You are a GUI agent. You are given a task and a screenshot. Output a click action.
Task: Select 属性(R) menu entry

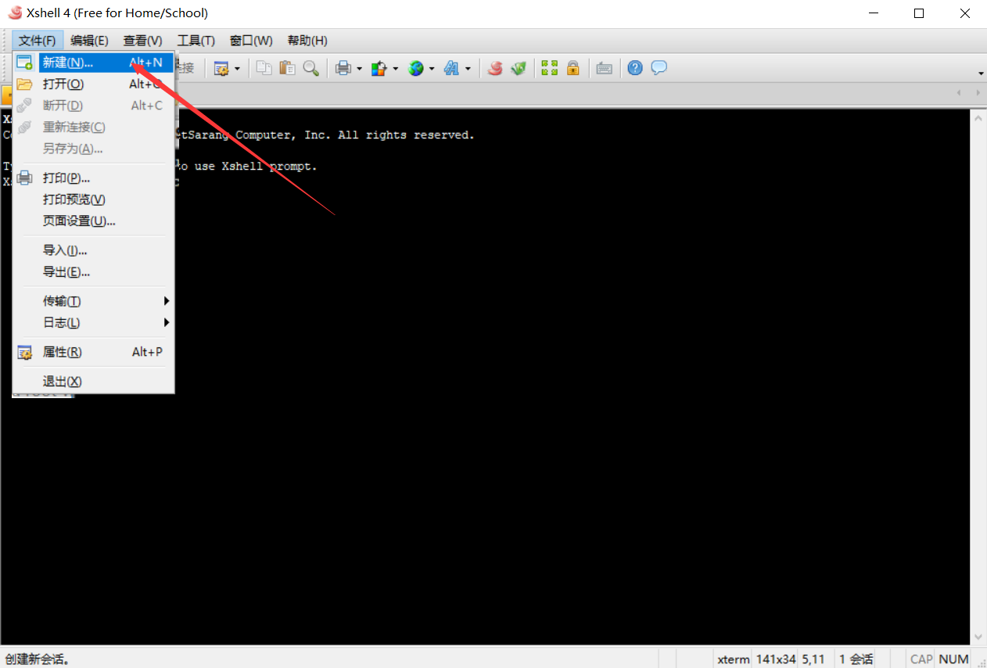point(93,352)
